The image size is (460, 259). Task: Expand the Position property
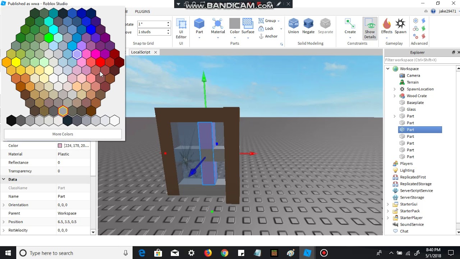pos(4,222)
